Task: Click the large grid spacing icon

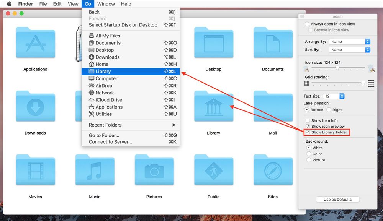Action: click(x=371, y=83)
